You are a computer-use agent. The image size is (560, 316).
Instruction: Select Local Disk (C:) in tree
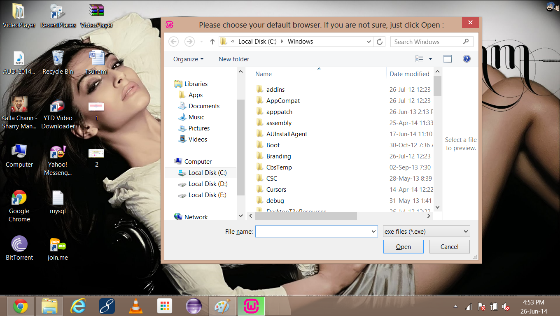pos(201,173)
